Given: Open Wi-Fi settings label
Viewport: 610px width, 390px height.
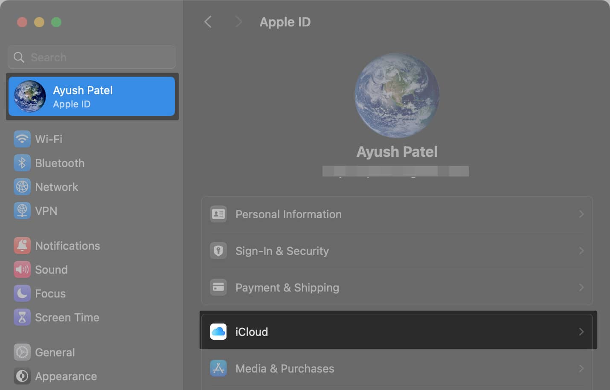Looking at the screenshot, I should tap(49, 139).
